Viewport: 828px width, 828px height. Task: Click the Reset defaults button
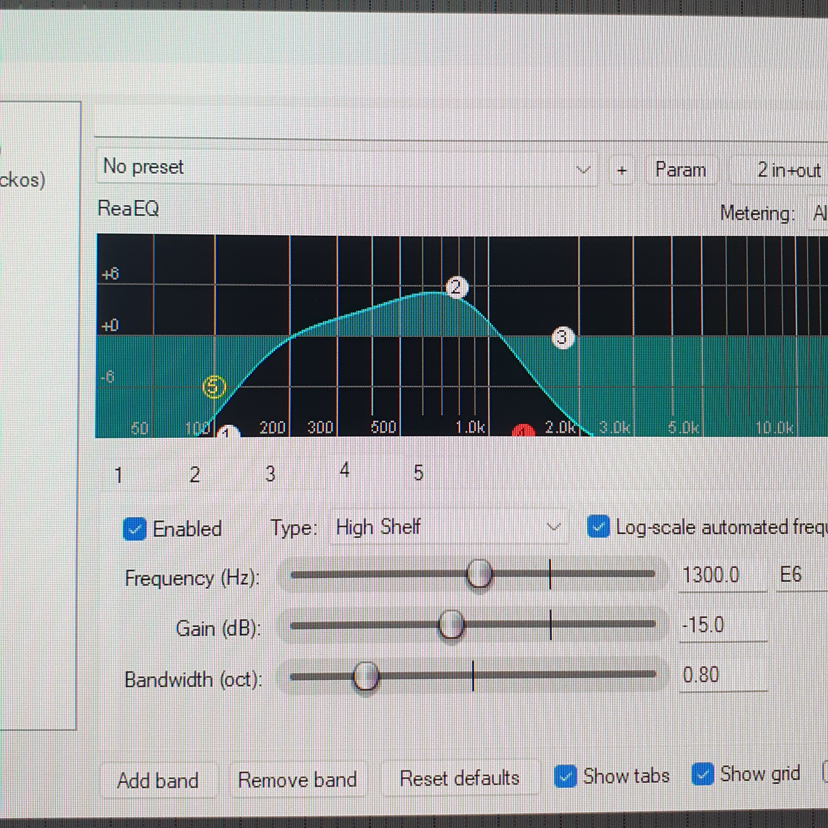pyautogui.click(x=459, y=778)
